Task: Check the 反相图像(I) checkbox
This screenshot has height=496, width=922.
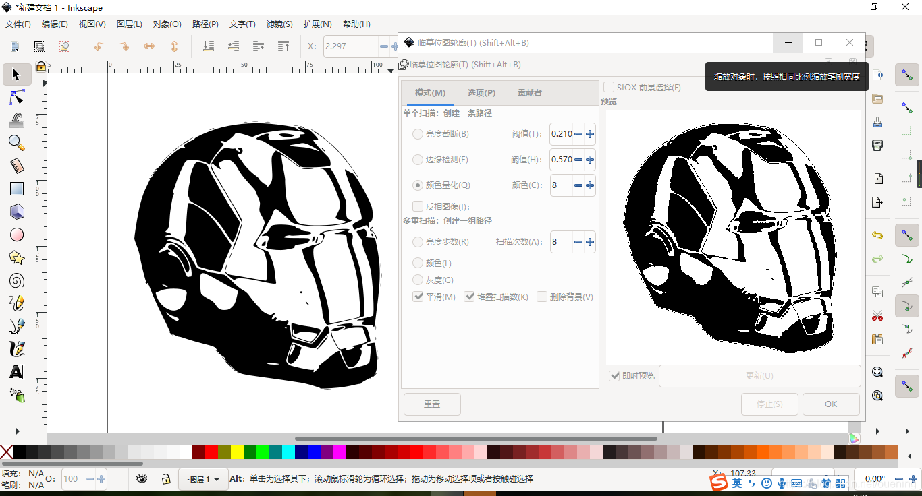Action: click(418, 206)
